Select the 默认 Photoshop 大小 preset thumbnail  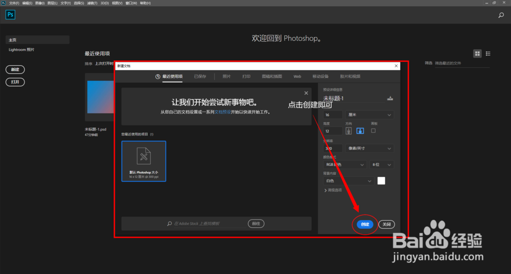[144, 161]
